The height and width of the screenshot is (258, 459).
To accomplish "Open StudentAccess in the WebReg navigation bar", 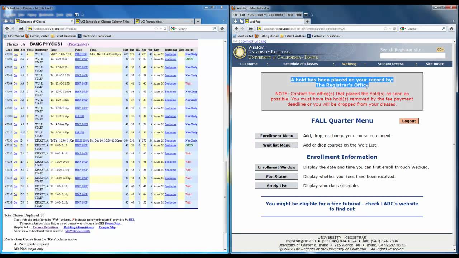I will tap(391, 64).
